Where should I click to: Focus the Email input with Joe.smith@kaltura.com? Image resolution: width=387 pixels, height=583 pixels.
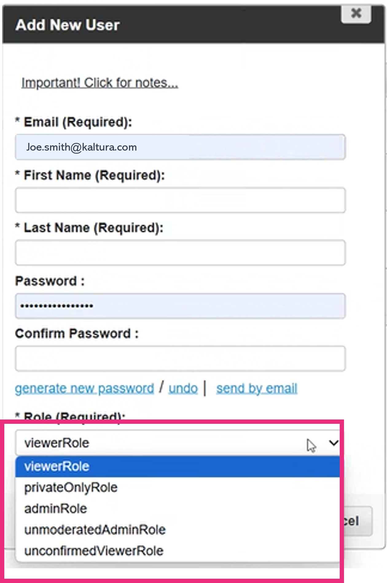pos(180,147)
